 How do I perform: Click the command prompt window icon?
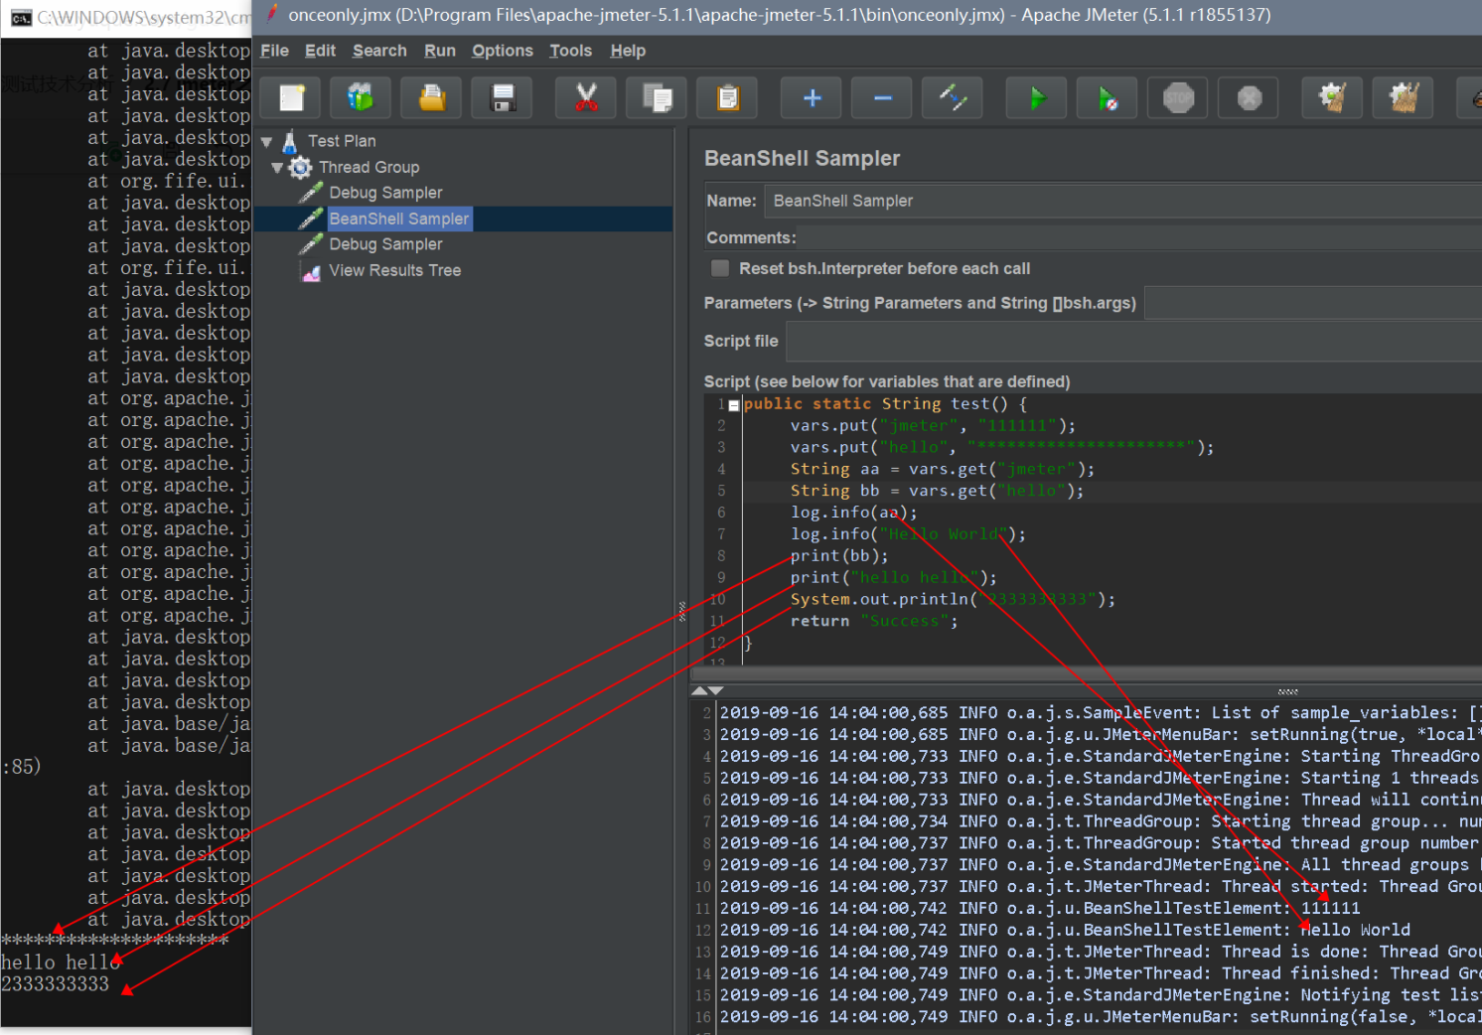coord(20,17)
